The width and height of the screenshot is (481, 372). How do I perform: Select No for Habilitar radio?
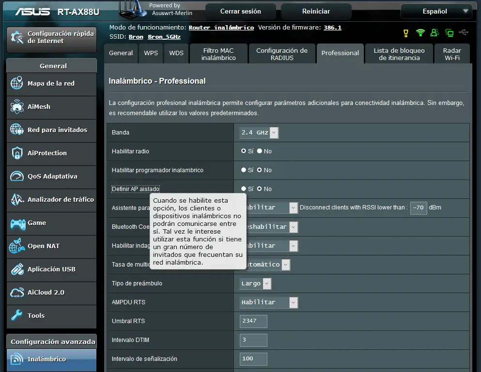click(x=260, y=151)
